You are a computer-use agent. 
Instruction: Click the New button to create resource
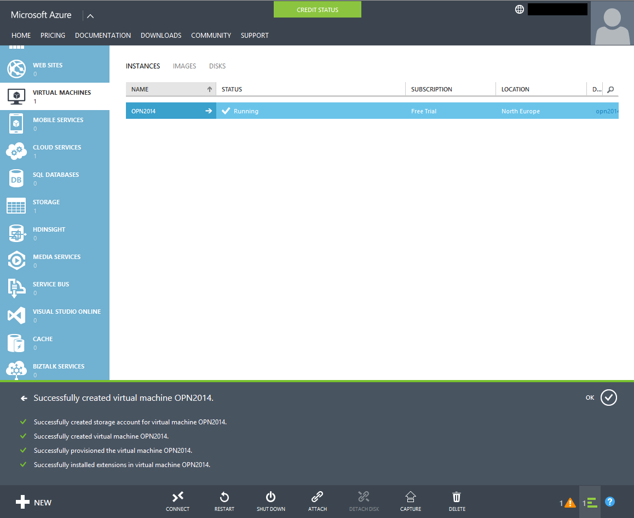tap(33, 502)
